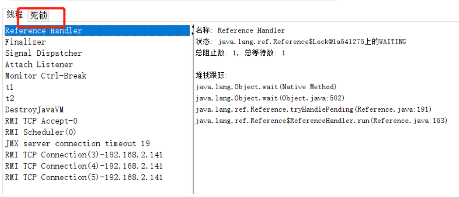The width and height of the screenshot is (459, 197).
Task: Select the RMI TCP Accept-0 thread
Action: tap(97, 121)
